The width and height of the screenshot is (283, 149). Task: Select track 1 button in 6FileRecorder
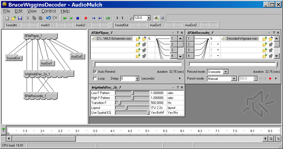point(190,39)
